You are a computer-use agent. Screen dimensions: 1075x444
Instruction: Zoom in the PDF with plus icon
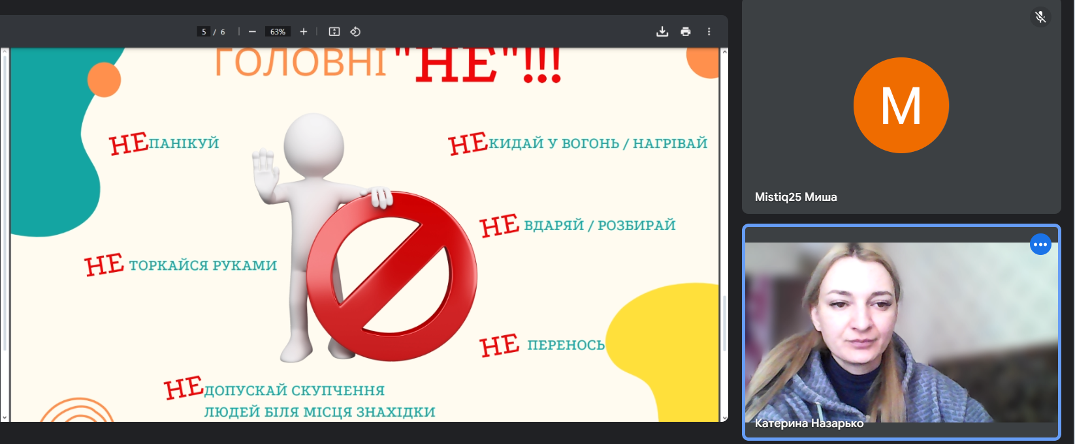pyautogui.click(x=303, y=32)
